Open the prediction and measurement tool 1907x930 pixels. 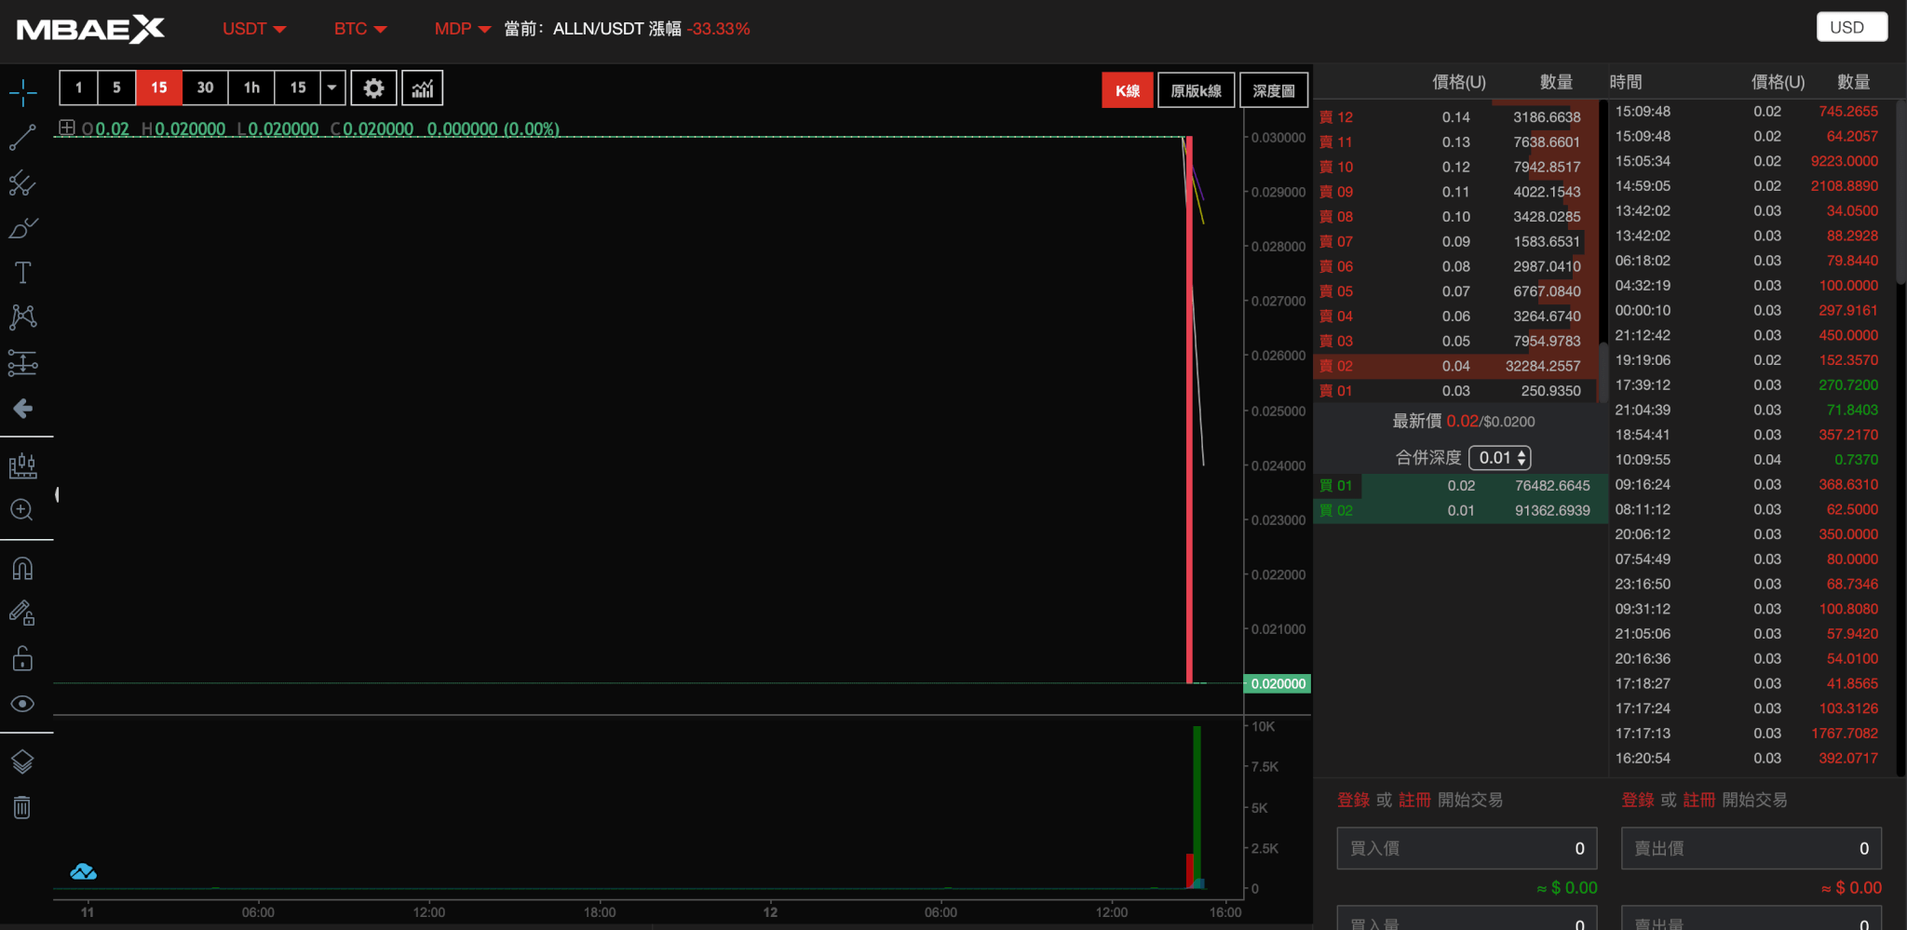(22, 363)
